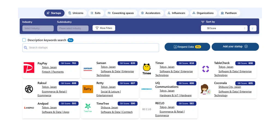Click the Raksul circular logo
Screen dimensions: 280x127
pos(29,89)
